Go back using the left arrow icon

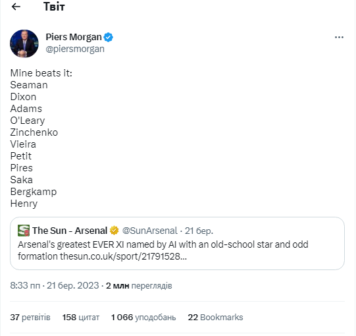click(16, 7)
